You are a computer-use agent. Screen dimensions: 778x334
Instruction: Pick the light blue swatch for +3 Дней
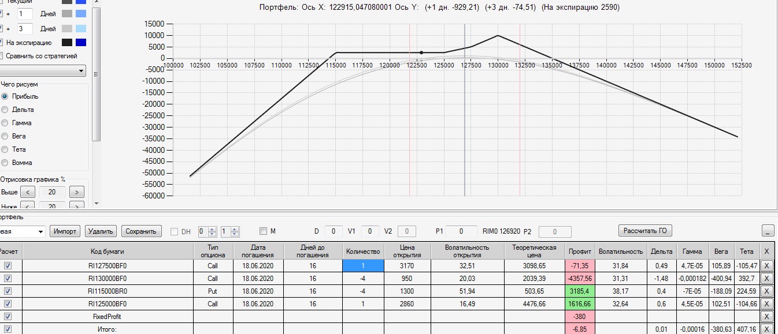click(81, 28)
